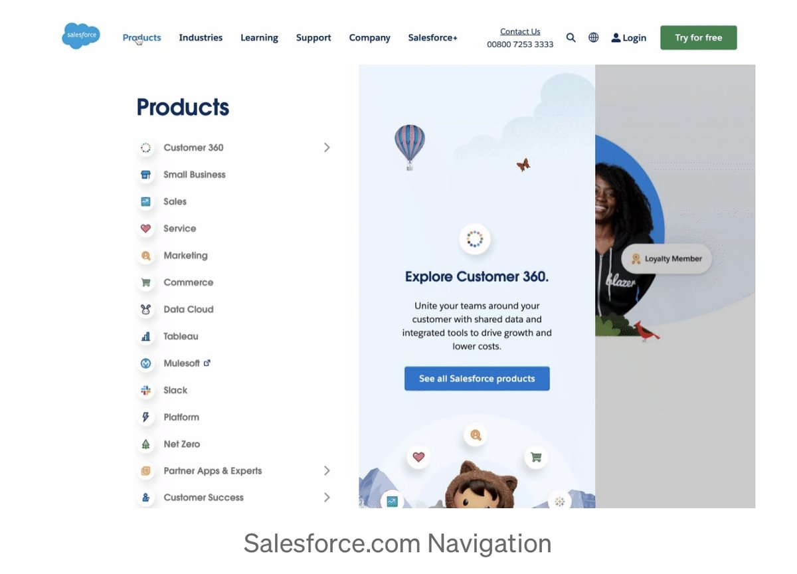Open the Learning menu
The height and width of the screenshot is (574, 797).
pyautogui.click(x=259, y=38)
